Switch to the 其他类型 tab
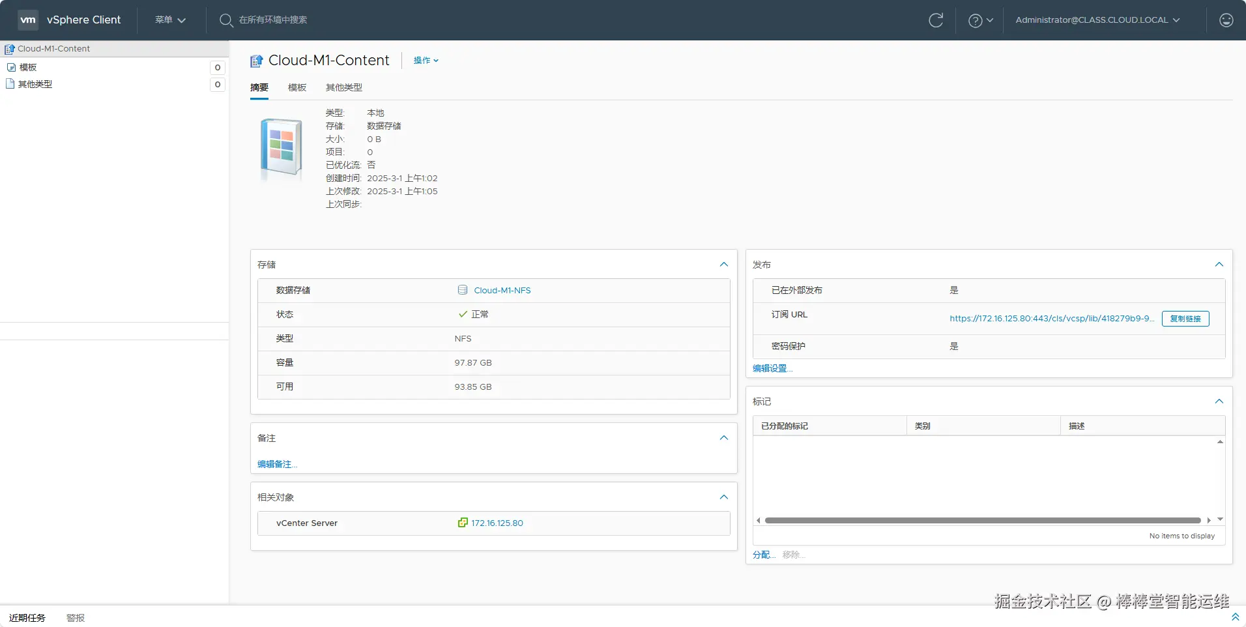Screen dimensions: 1246x627 344,87
